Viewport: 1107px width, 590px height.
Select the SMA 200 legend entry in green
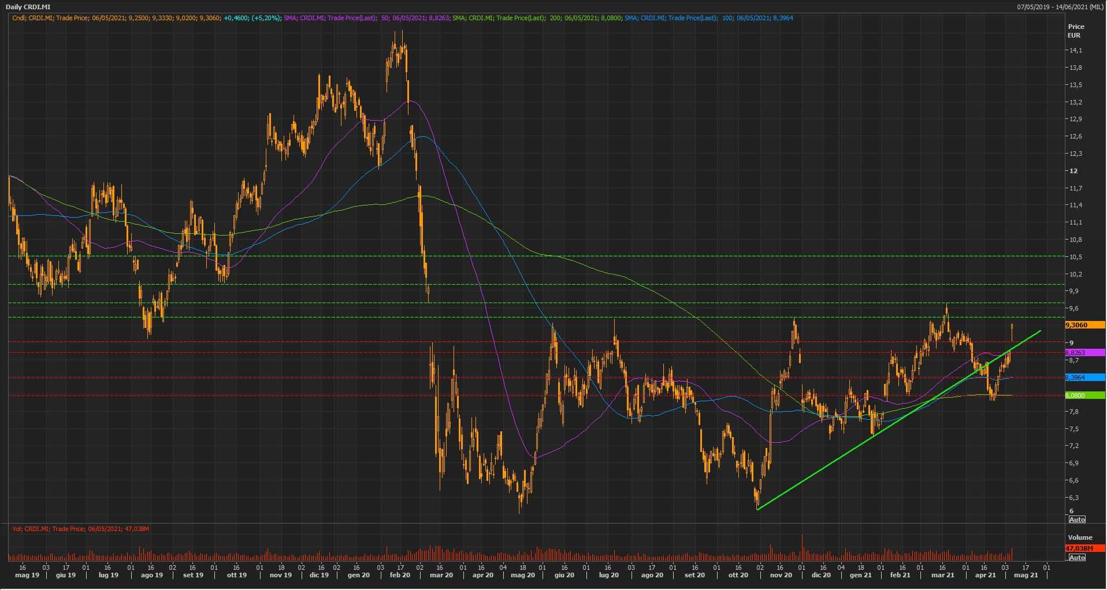537,18
